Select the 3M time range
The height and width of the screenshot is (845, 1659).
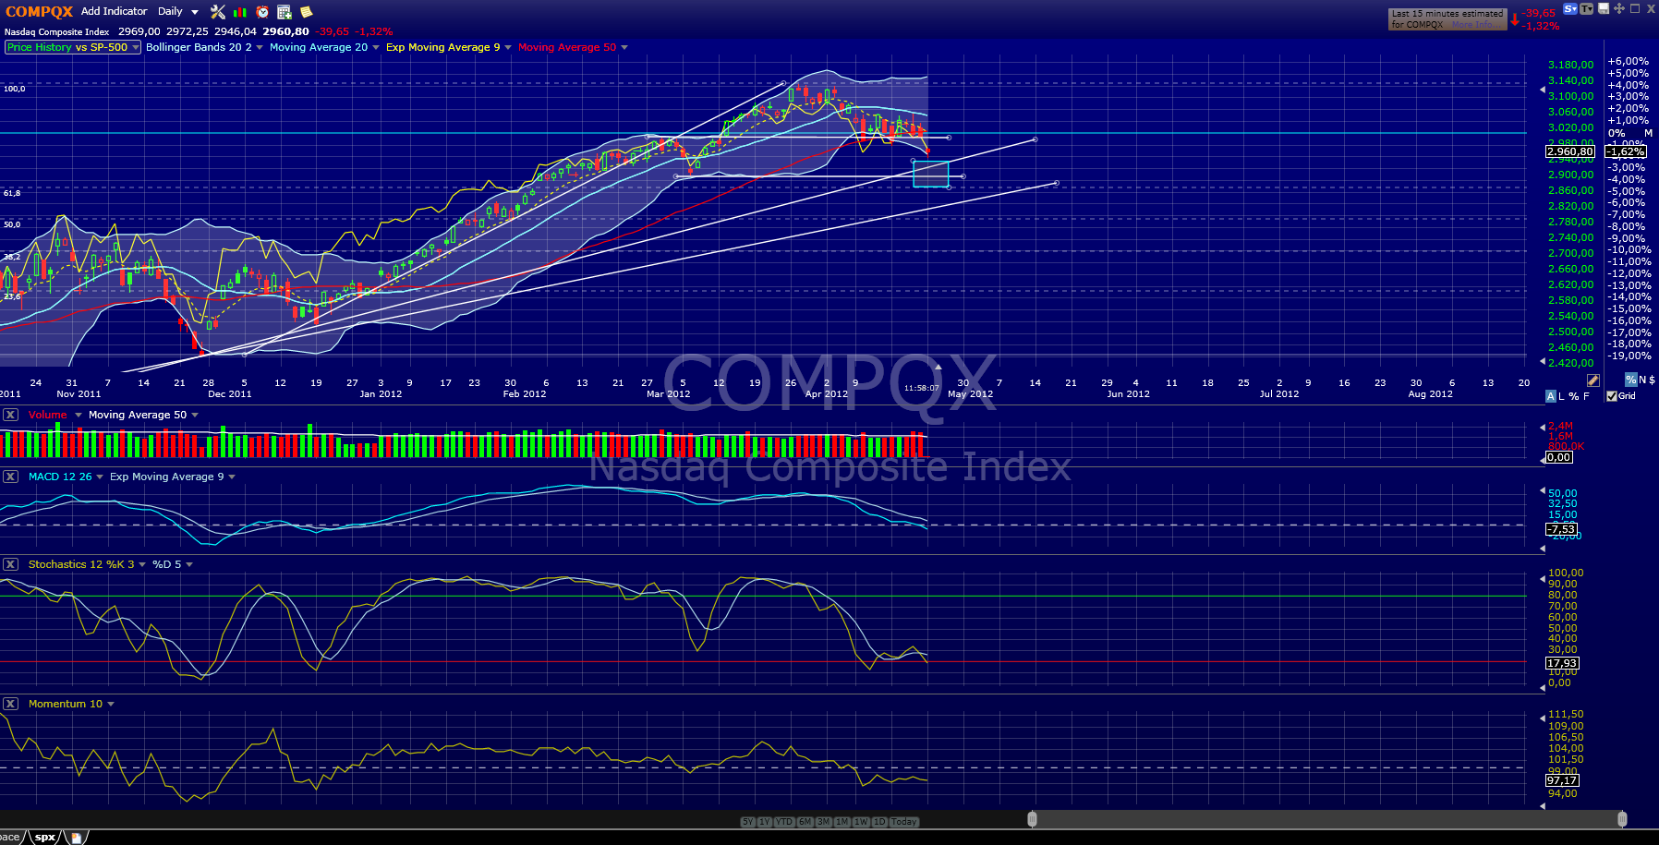point(823,822)
